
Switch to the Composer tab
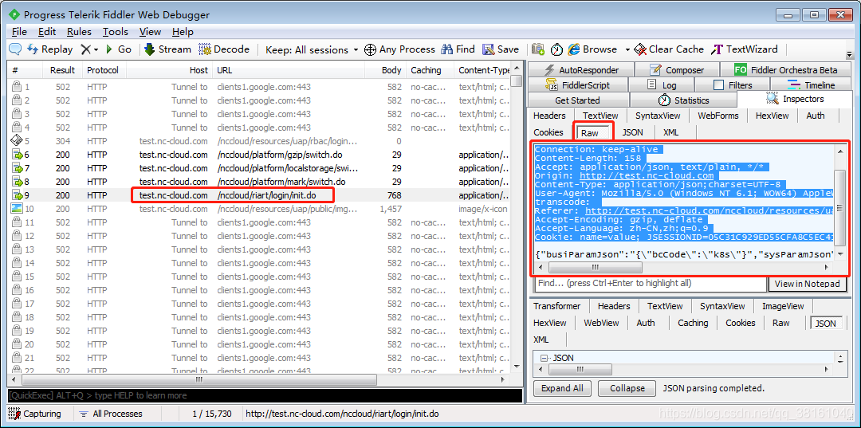pos(677,69)
